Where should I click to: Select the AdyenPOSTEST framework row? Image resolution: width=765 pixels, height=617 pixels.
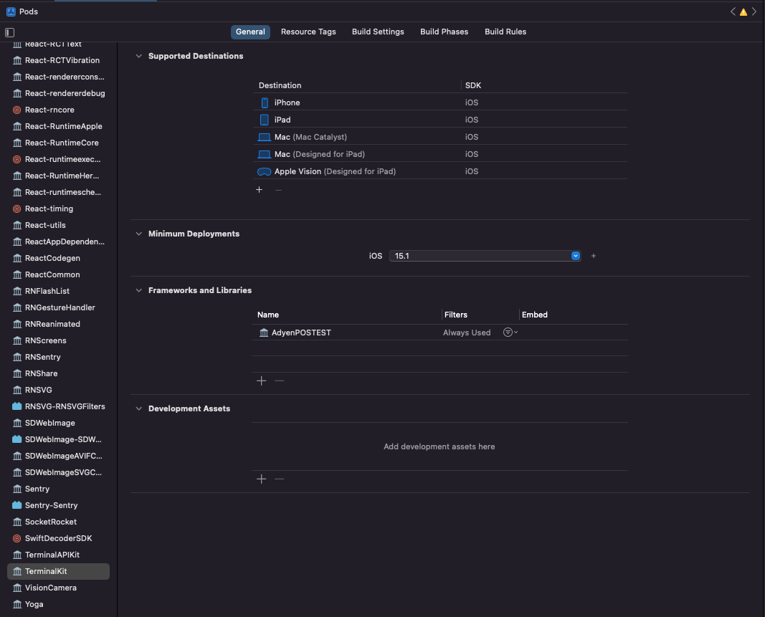click(439, 333)
